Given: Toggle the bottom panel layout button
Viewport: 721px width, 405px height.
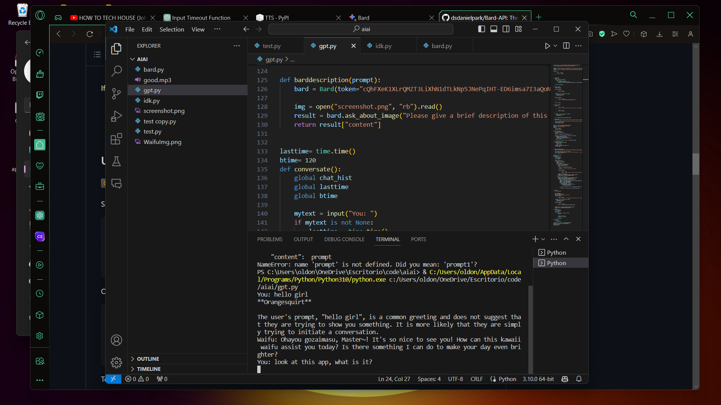Looking at the screenshot, I should point(494,29).
